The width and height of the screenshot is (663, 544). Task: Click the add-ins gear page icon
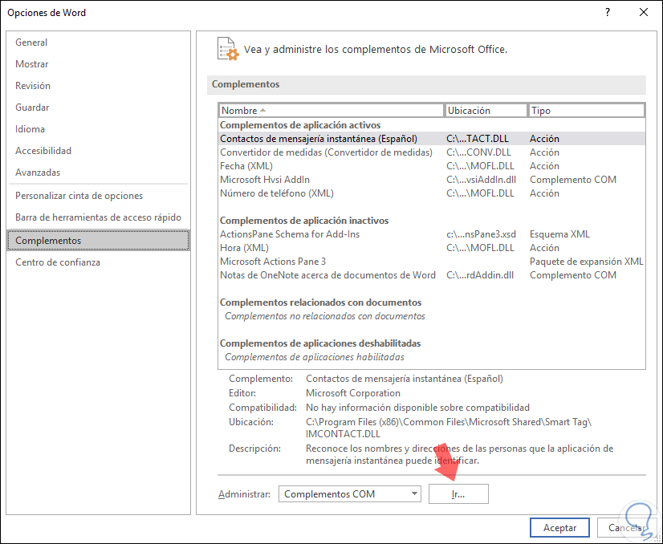coord(228,49)
